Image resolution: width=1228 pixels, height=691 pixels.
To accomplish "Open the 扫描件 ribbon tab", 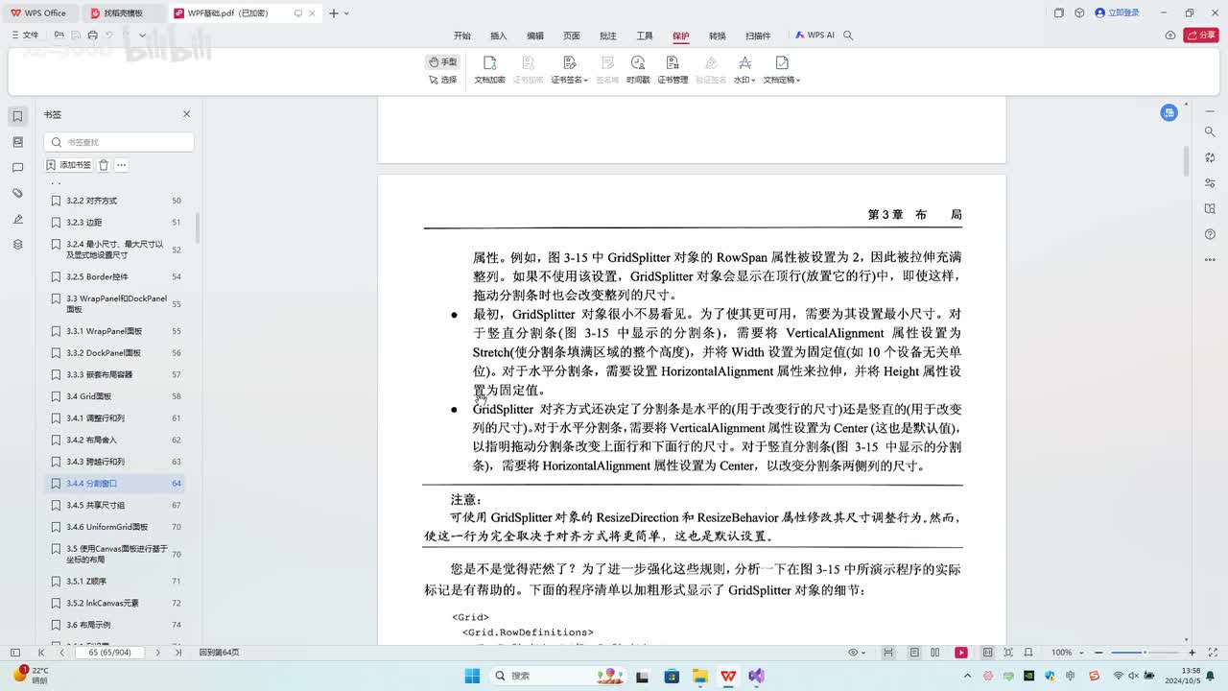I will pyautogui.click(x=758, y=36).
